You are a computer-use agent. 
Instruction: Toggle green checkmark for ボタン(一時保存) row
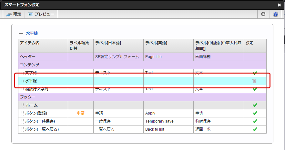pos(255,121)
